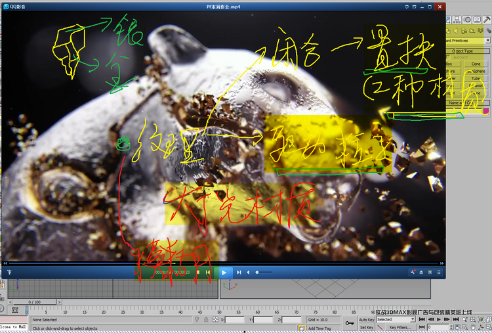Image resolution: width=492 pixels, height=333 pixels.
Task: Open Mini Curve Editor icon
Action: (x=14, y=310)
